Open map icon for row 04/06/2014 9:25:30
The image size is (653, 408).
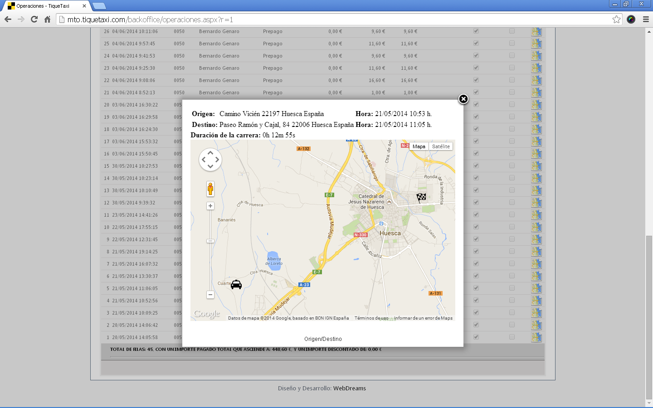pos(536,68)
